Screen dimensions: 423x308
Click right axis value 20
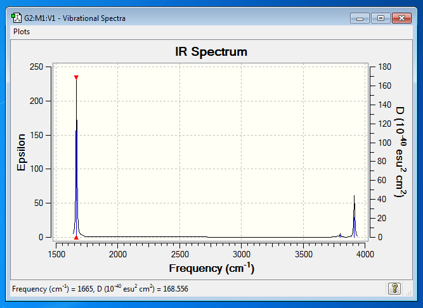(382, 218)
